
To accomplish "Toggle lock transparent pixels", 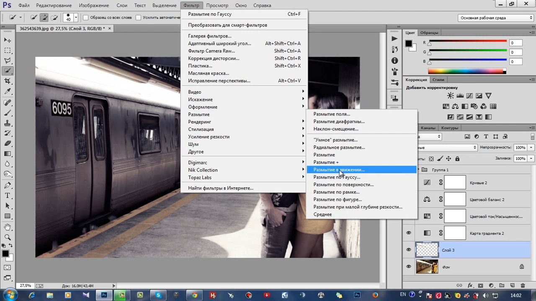I will pos(431,159).
